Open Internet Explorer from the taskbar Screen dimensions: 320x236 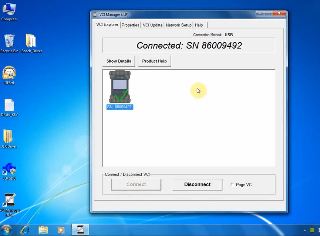click(25, 230)
